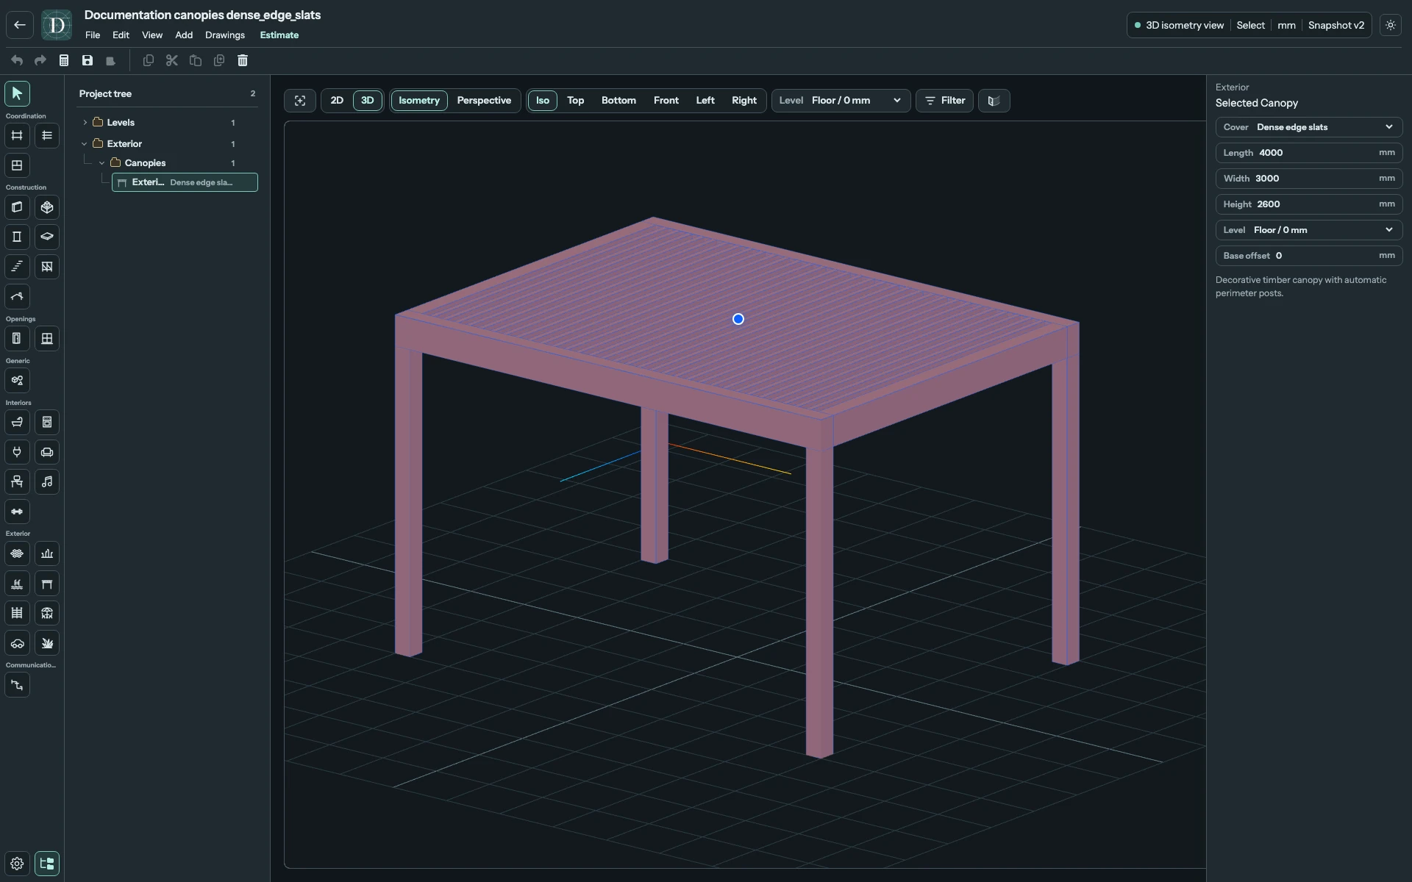Toggle the 3D view mode
Screen dimensions: 1412x882
click(367, 101)
